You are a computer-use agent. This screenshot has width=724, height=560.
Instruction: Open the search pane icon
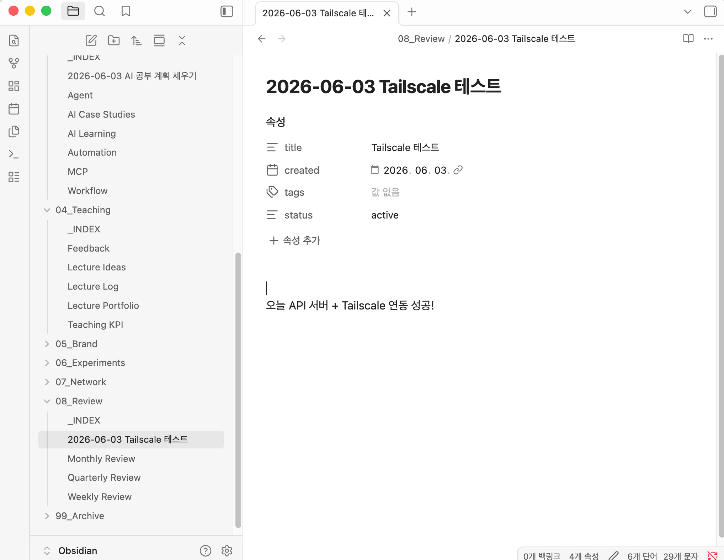(100, 11)
